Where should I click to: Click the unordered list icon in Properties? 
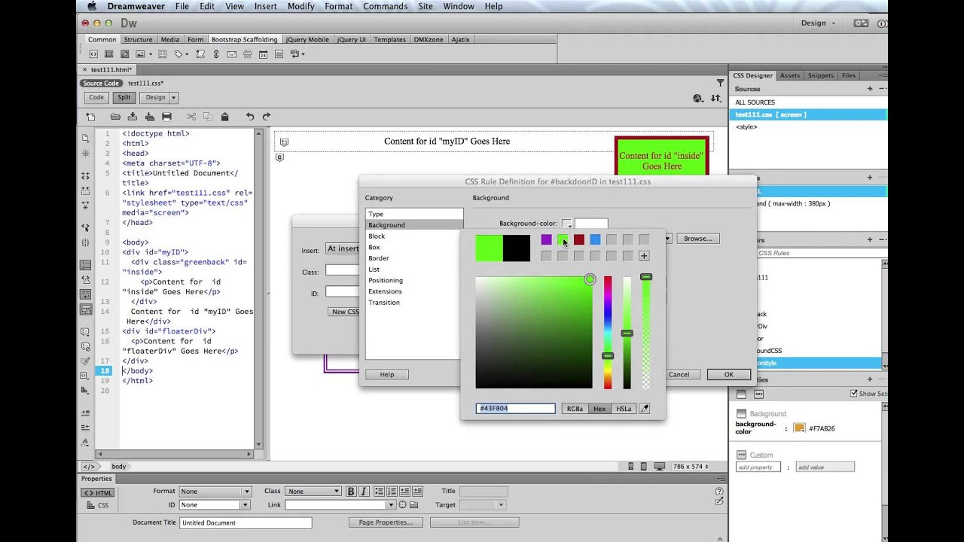click(x=380, y=492)
